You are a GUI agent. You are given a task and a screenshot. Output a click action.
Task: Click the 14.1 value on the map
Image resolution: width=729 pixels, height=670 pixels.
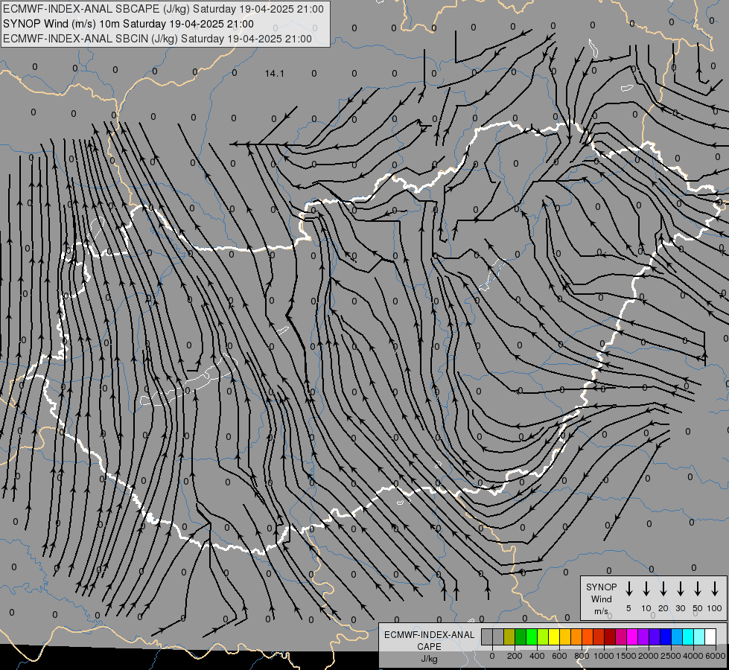[x=274, y=74]
